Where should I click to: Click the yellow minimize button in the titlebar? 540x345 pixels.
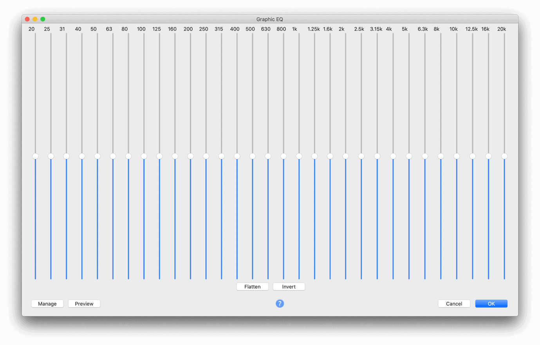34,19
